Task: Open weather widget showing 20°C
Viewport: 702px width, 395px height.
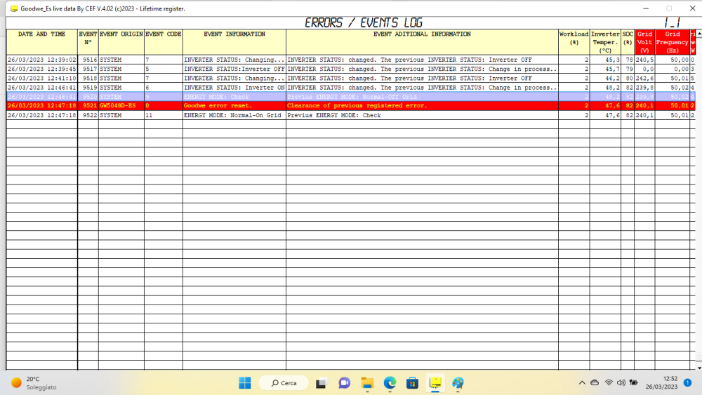Action: pos(34,383)
